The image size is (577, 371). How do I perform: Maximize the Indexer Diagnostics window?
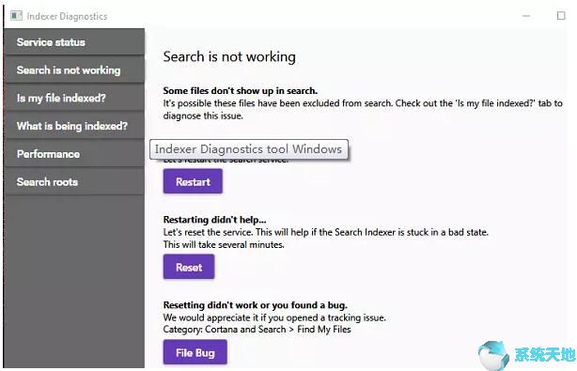561,16
